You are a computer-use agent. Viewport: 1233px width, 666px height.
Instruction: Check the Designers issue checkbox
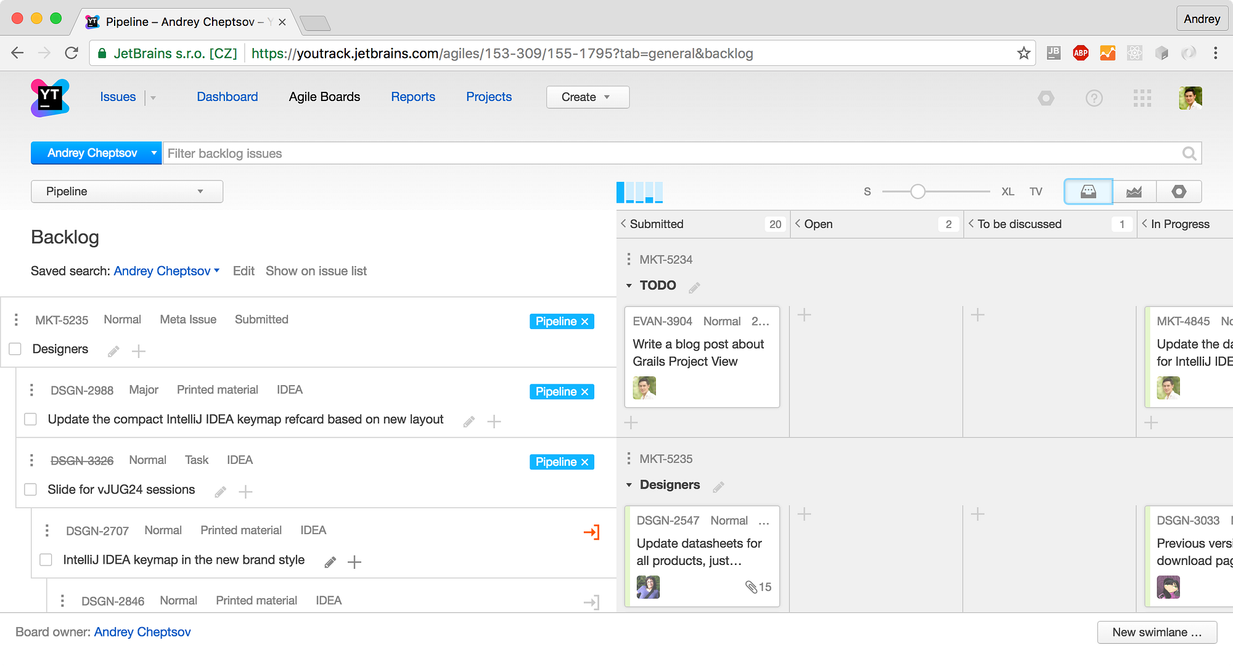pos(15,349)
